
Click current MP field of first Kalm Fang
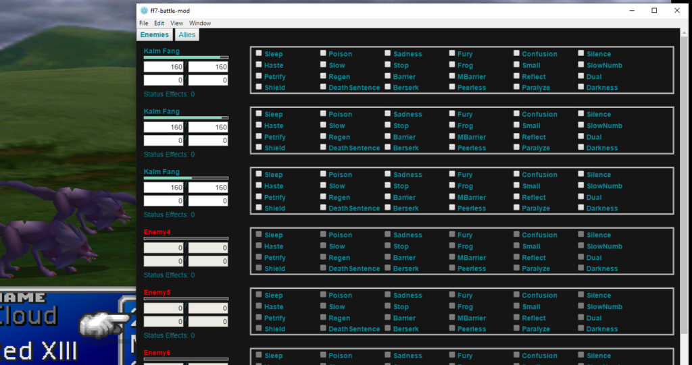pyautogui.click(x=164, y=80)
